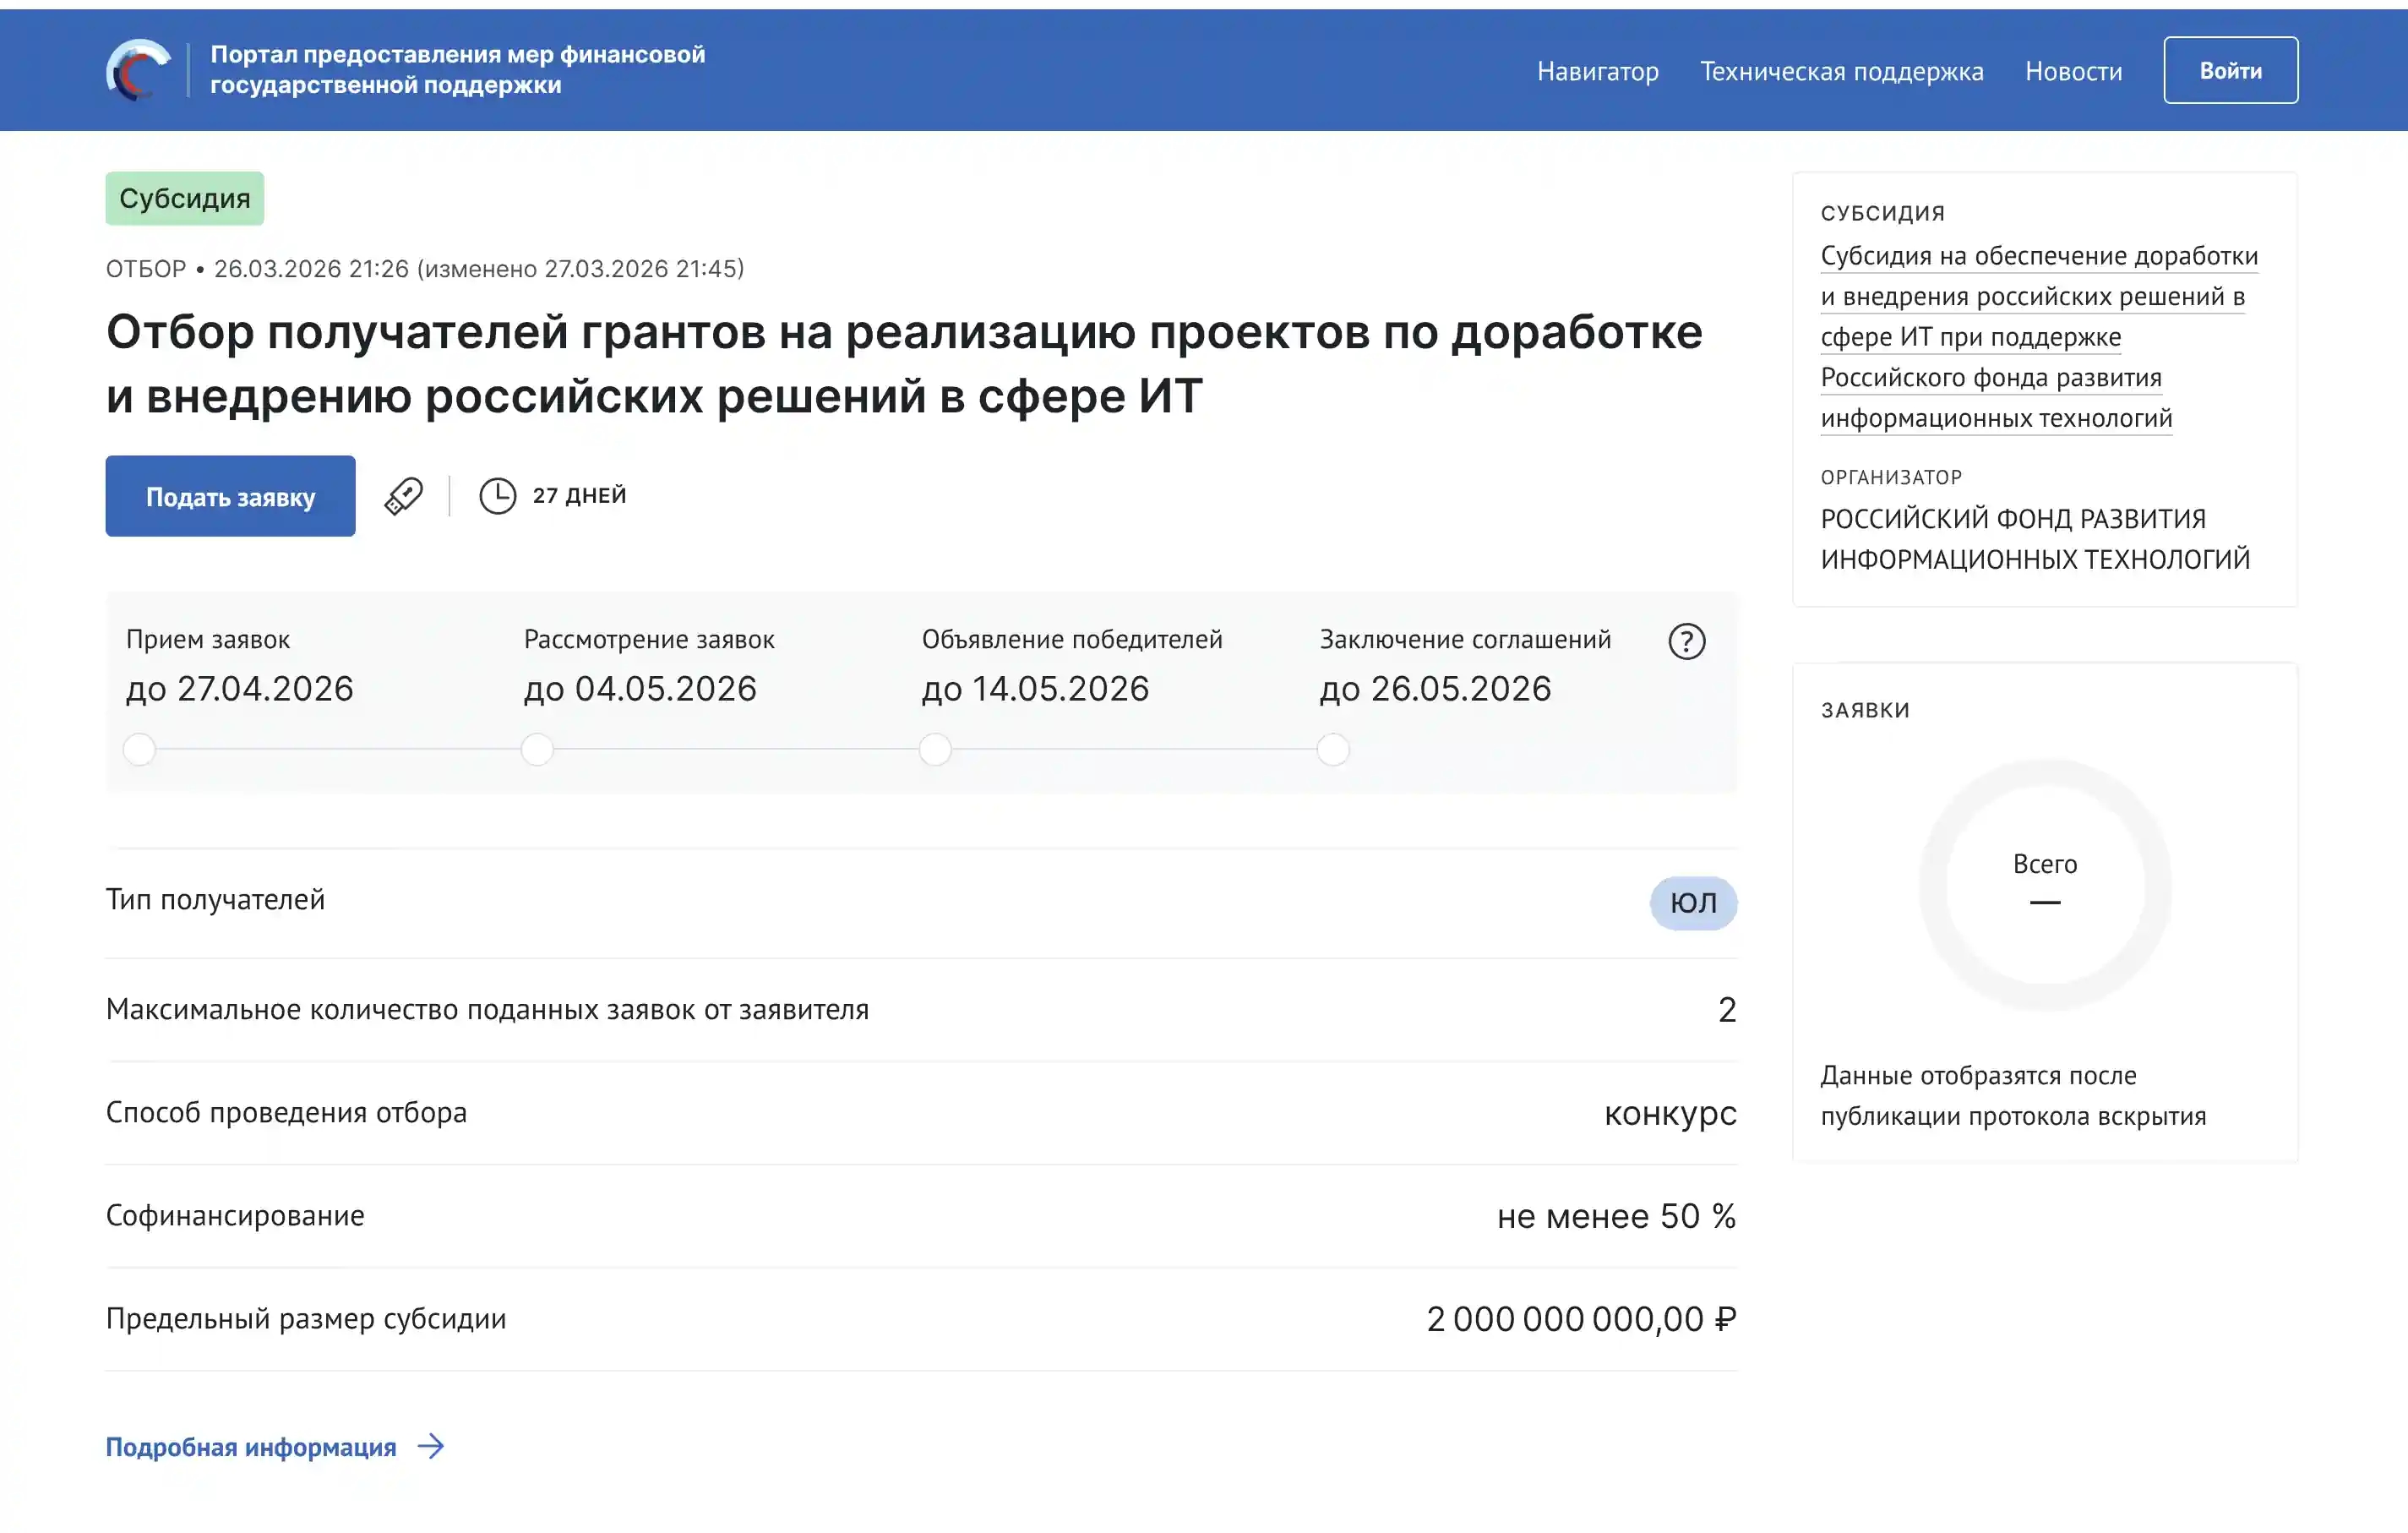Image resolution: width=2408 pixels, height=1533 pixels.
Task: Click the ЮЛ recipient type badge
Action: 1692,903
